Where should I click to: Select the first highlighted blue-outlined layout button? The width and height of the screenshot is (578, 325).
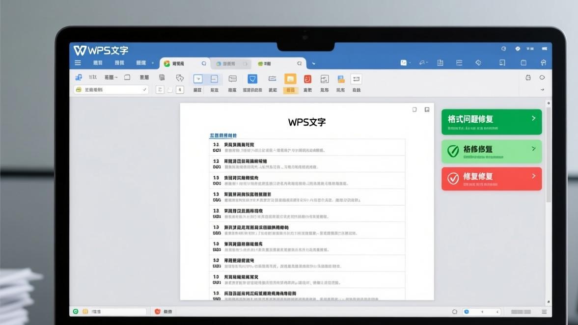point(198,79)
